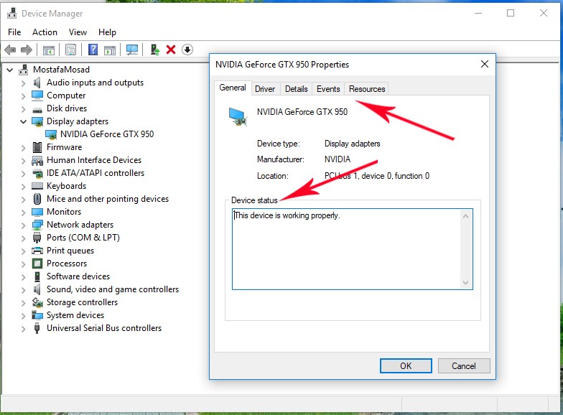The image size is (563, 415).
Task: Collapse the MostafaMosad root node
Action: coord(10,70)
